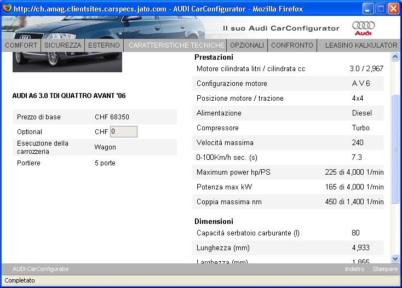Close the Firefox window
402x288 pixels.
coord(393,9)
